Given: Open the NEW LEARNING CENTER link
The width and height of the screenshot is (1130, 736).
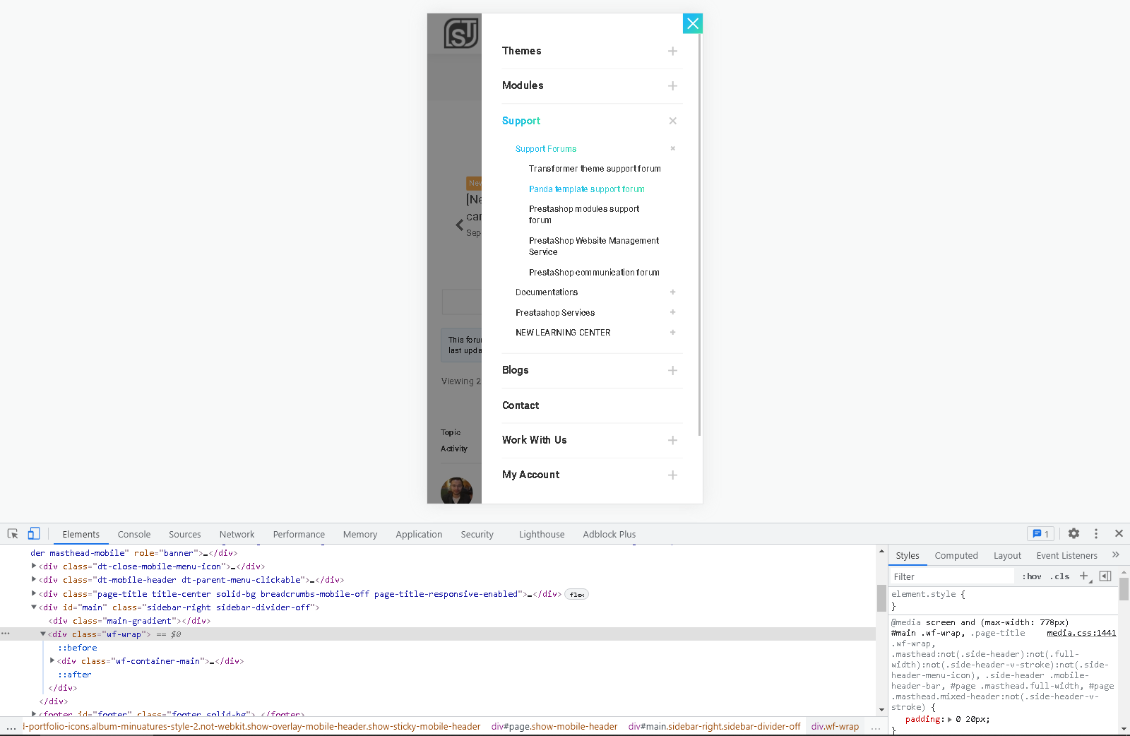Looking at the screenshot, I should pyautogui.click(x=563, y=333).
